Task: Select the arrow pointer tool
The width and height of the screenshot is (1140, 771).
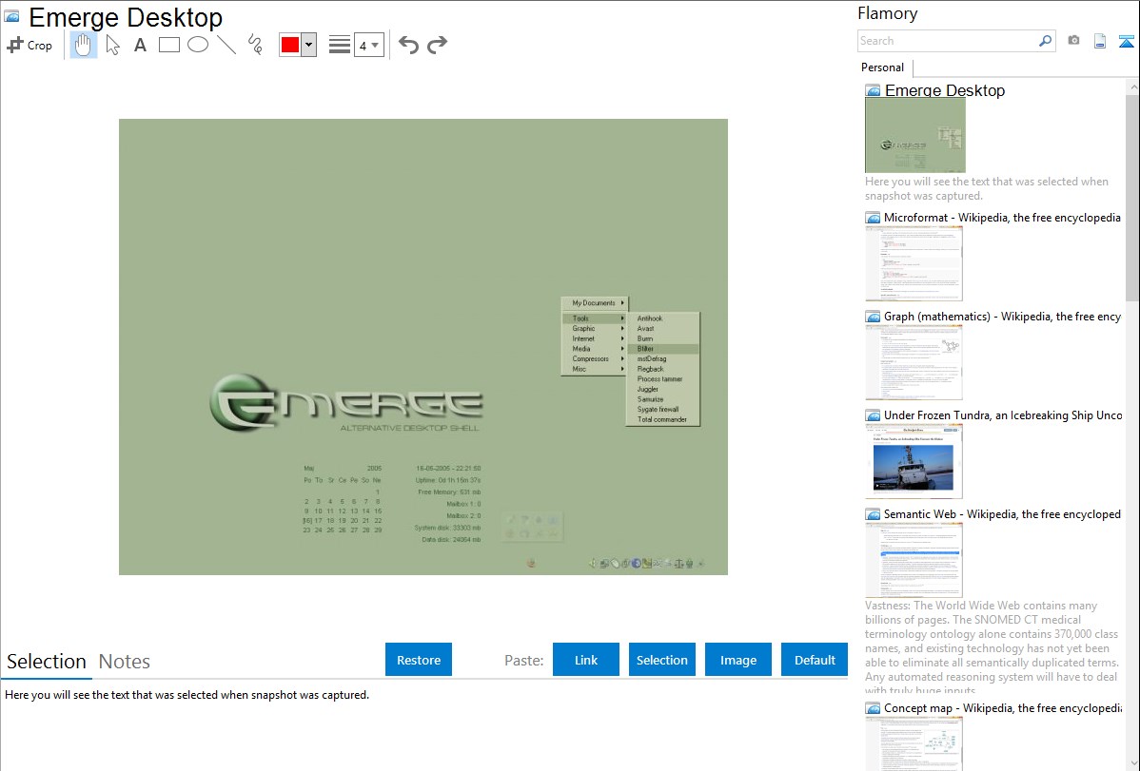Action: [112, 45]
